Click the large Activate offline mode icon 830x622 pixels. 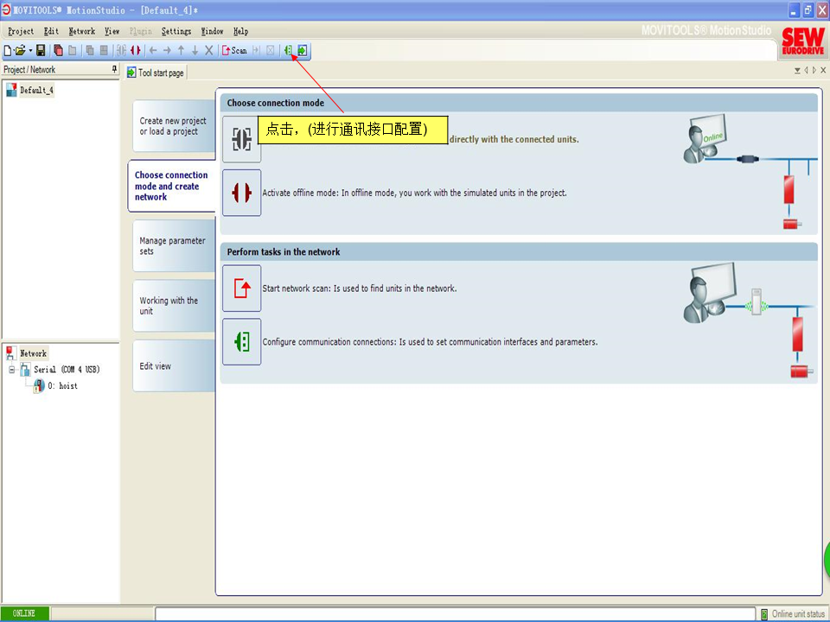tap(241, 193)
